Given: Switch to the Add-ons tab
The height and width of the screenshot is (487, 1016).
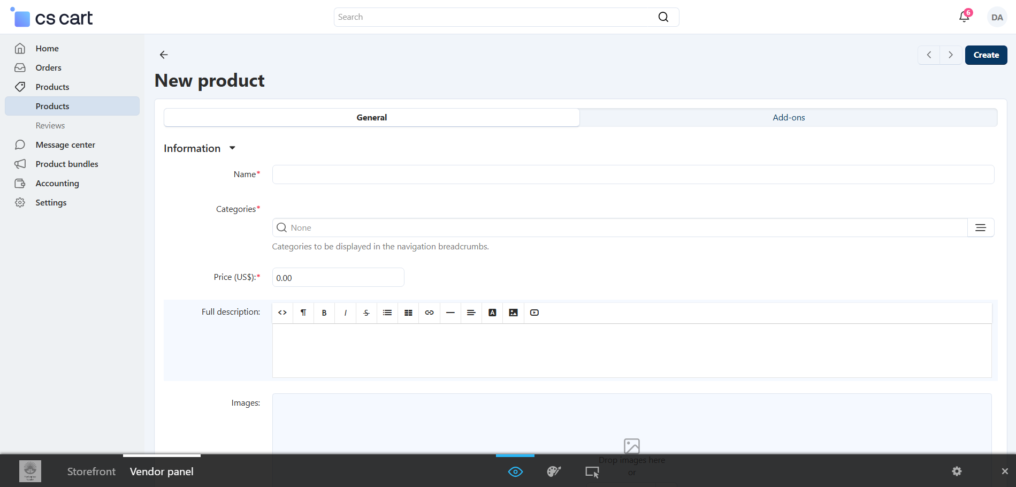Looking at the screenshot, I should tap(788, 118).
